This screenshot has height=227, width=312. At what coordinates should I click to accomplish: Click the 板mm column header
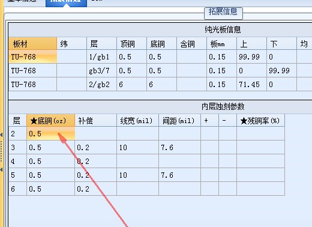tap(221, 43)
